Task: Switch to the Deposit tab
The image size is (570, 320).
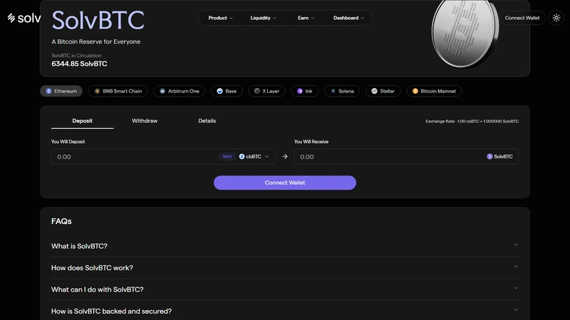Action: [82, 121]
